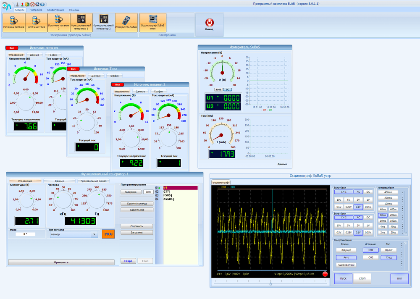Select the 10ms interval per division
This screenshot has width=420, height=299.
tap(383, 221)
